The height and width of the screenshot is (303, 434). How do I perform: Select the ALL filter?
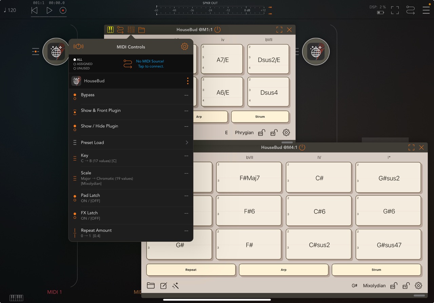click(x=78, y=60)
